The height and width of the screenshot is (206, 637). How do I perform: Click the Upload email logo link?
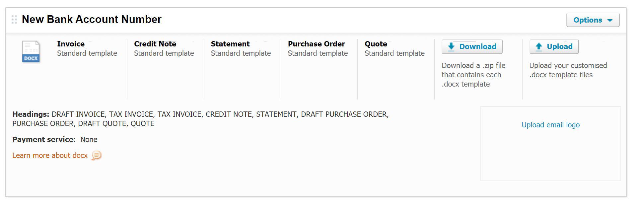pyautogui.click(x=550, y=125)
